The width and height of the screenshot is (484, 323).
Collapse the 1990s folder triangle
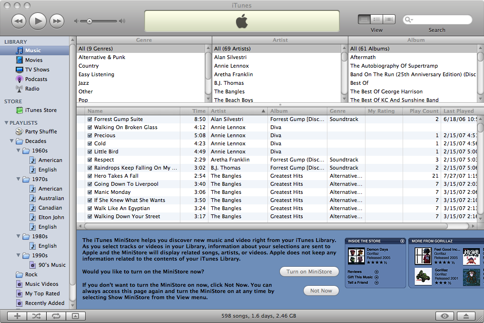[x=19, y=255]
